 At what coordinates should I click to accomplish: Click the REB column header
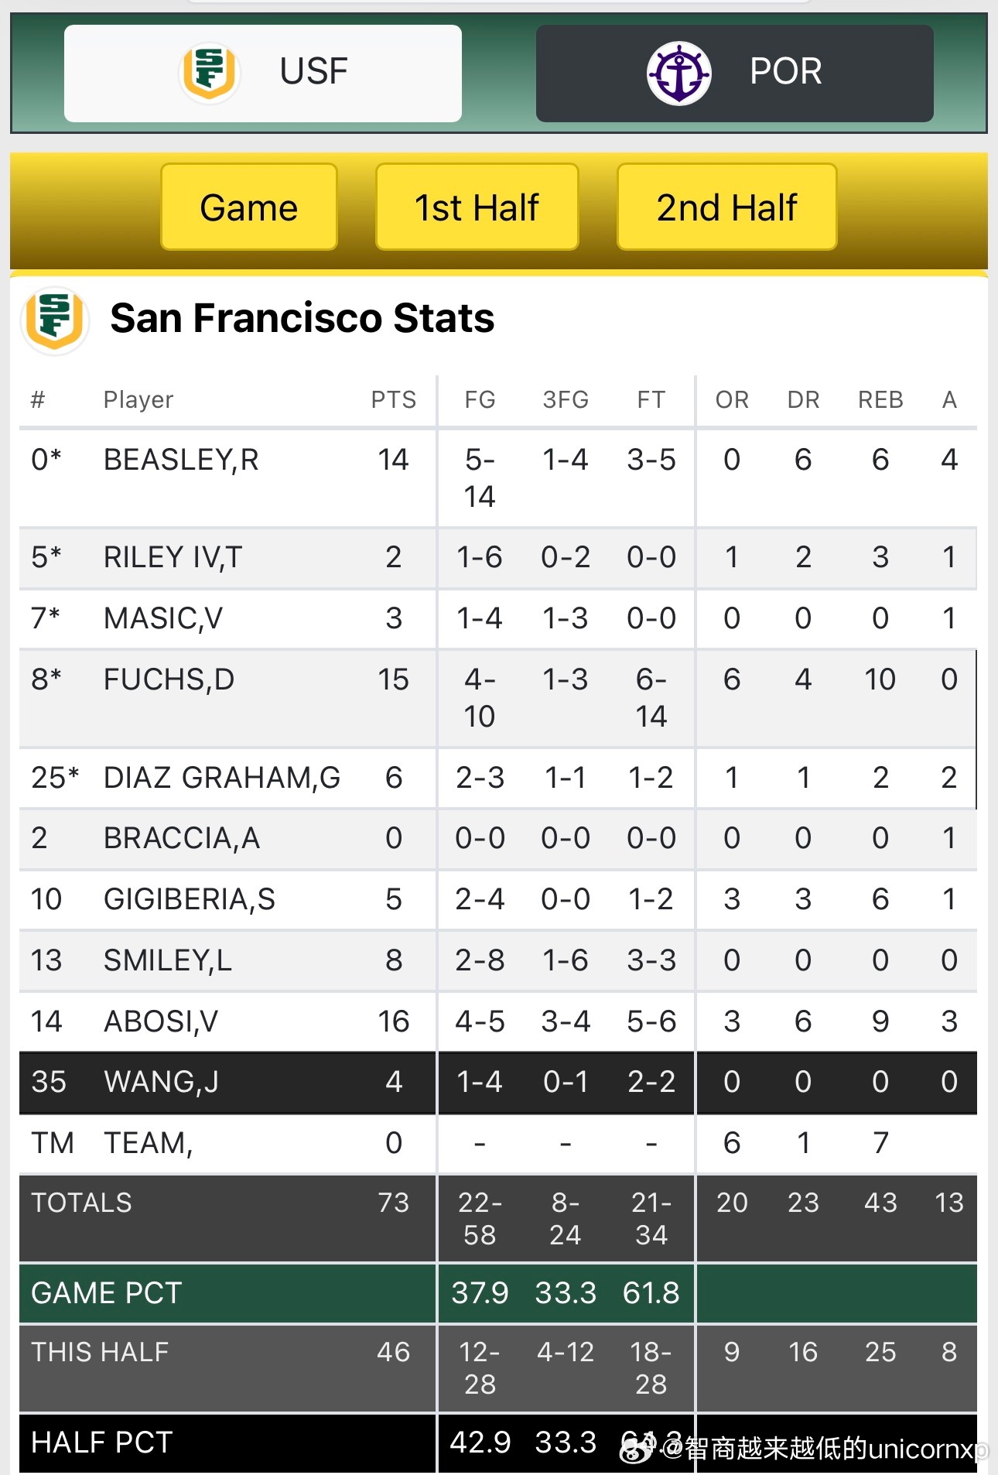[880, 400]
